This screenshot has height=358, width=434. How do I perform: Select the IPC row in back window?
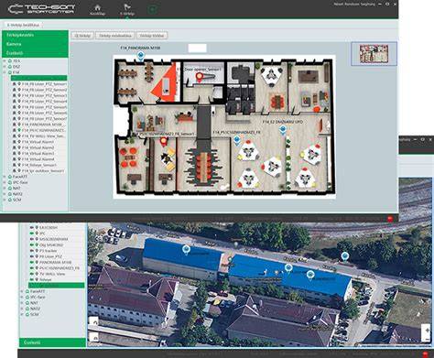57,233
